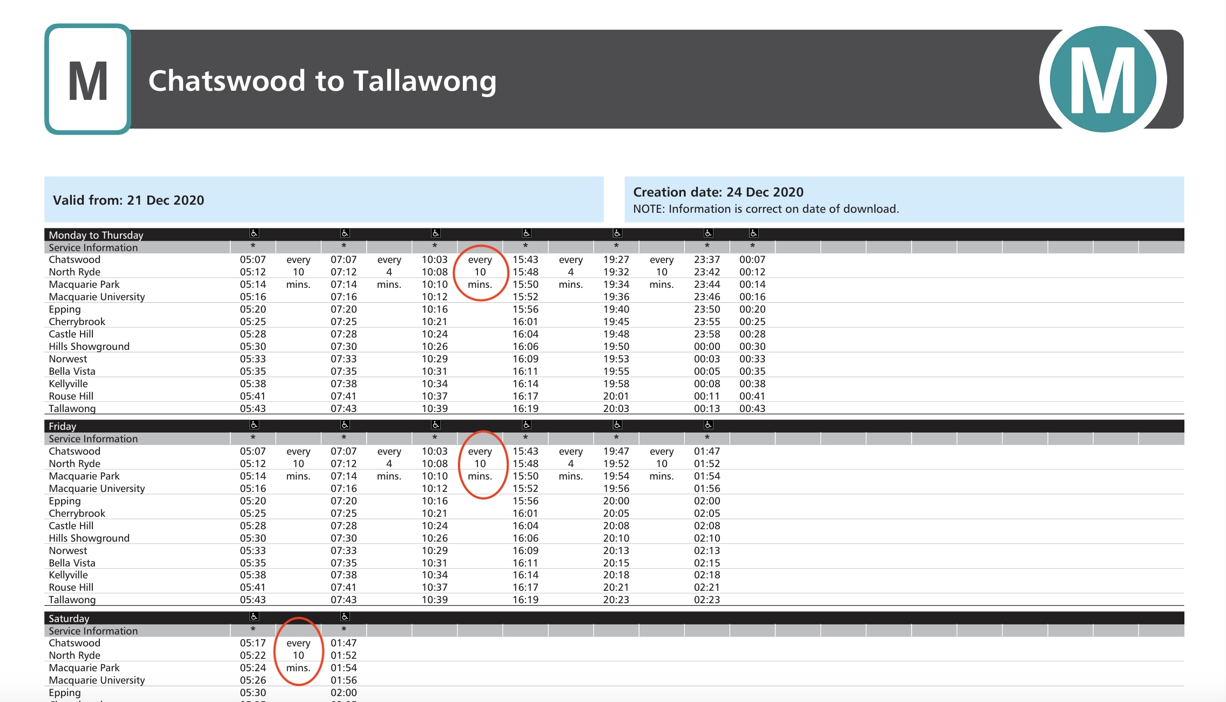
Task: Click the wheelchair icon above Friday 01:47 column
Action: (x=708, y=425)
